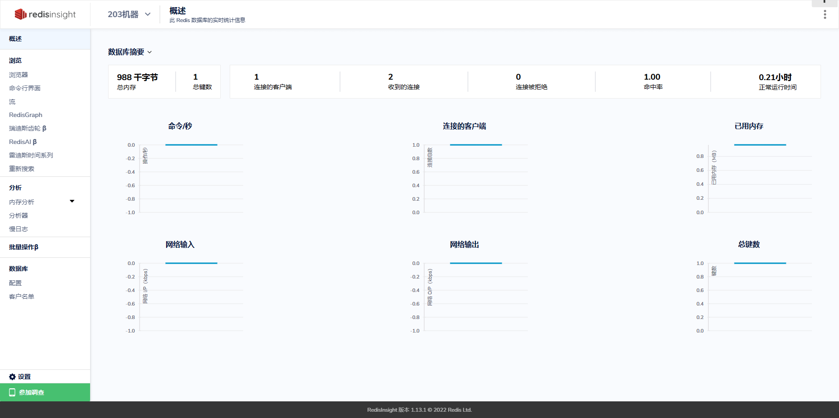Open the RedisGraph tool in the sidebar

click(x=26, y=115)
